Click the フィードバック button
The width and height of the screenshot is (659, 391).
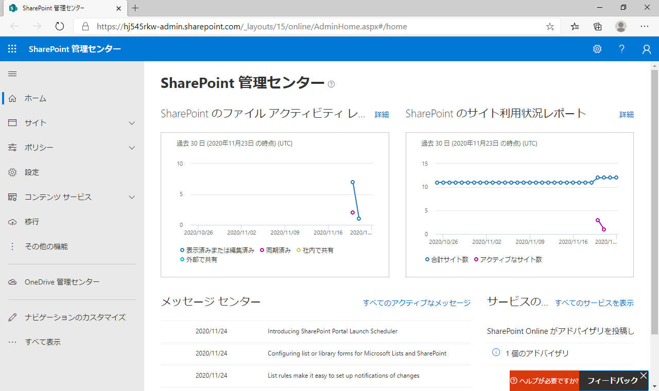tap(613, 381)
